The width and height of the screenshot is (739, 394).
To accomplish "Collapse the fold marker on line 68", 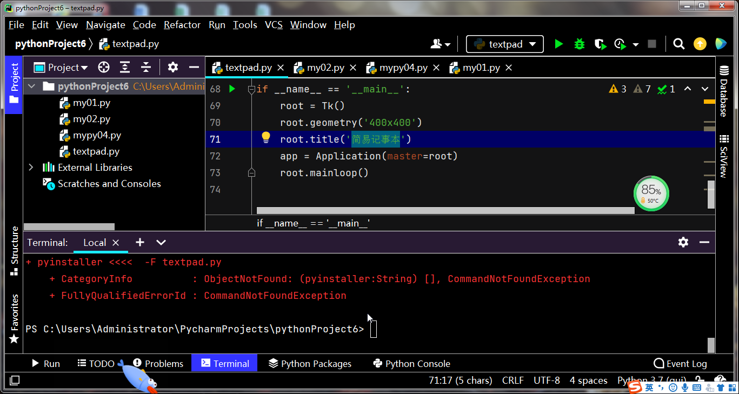I will (251, 89).
